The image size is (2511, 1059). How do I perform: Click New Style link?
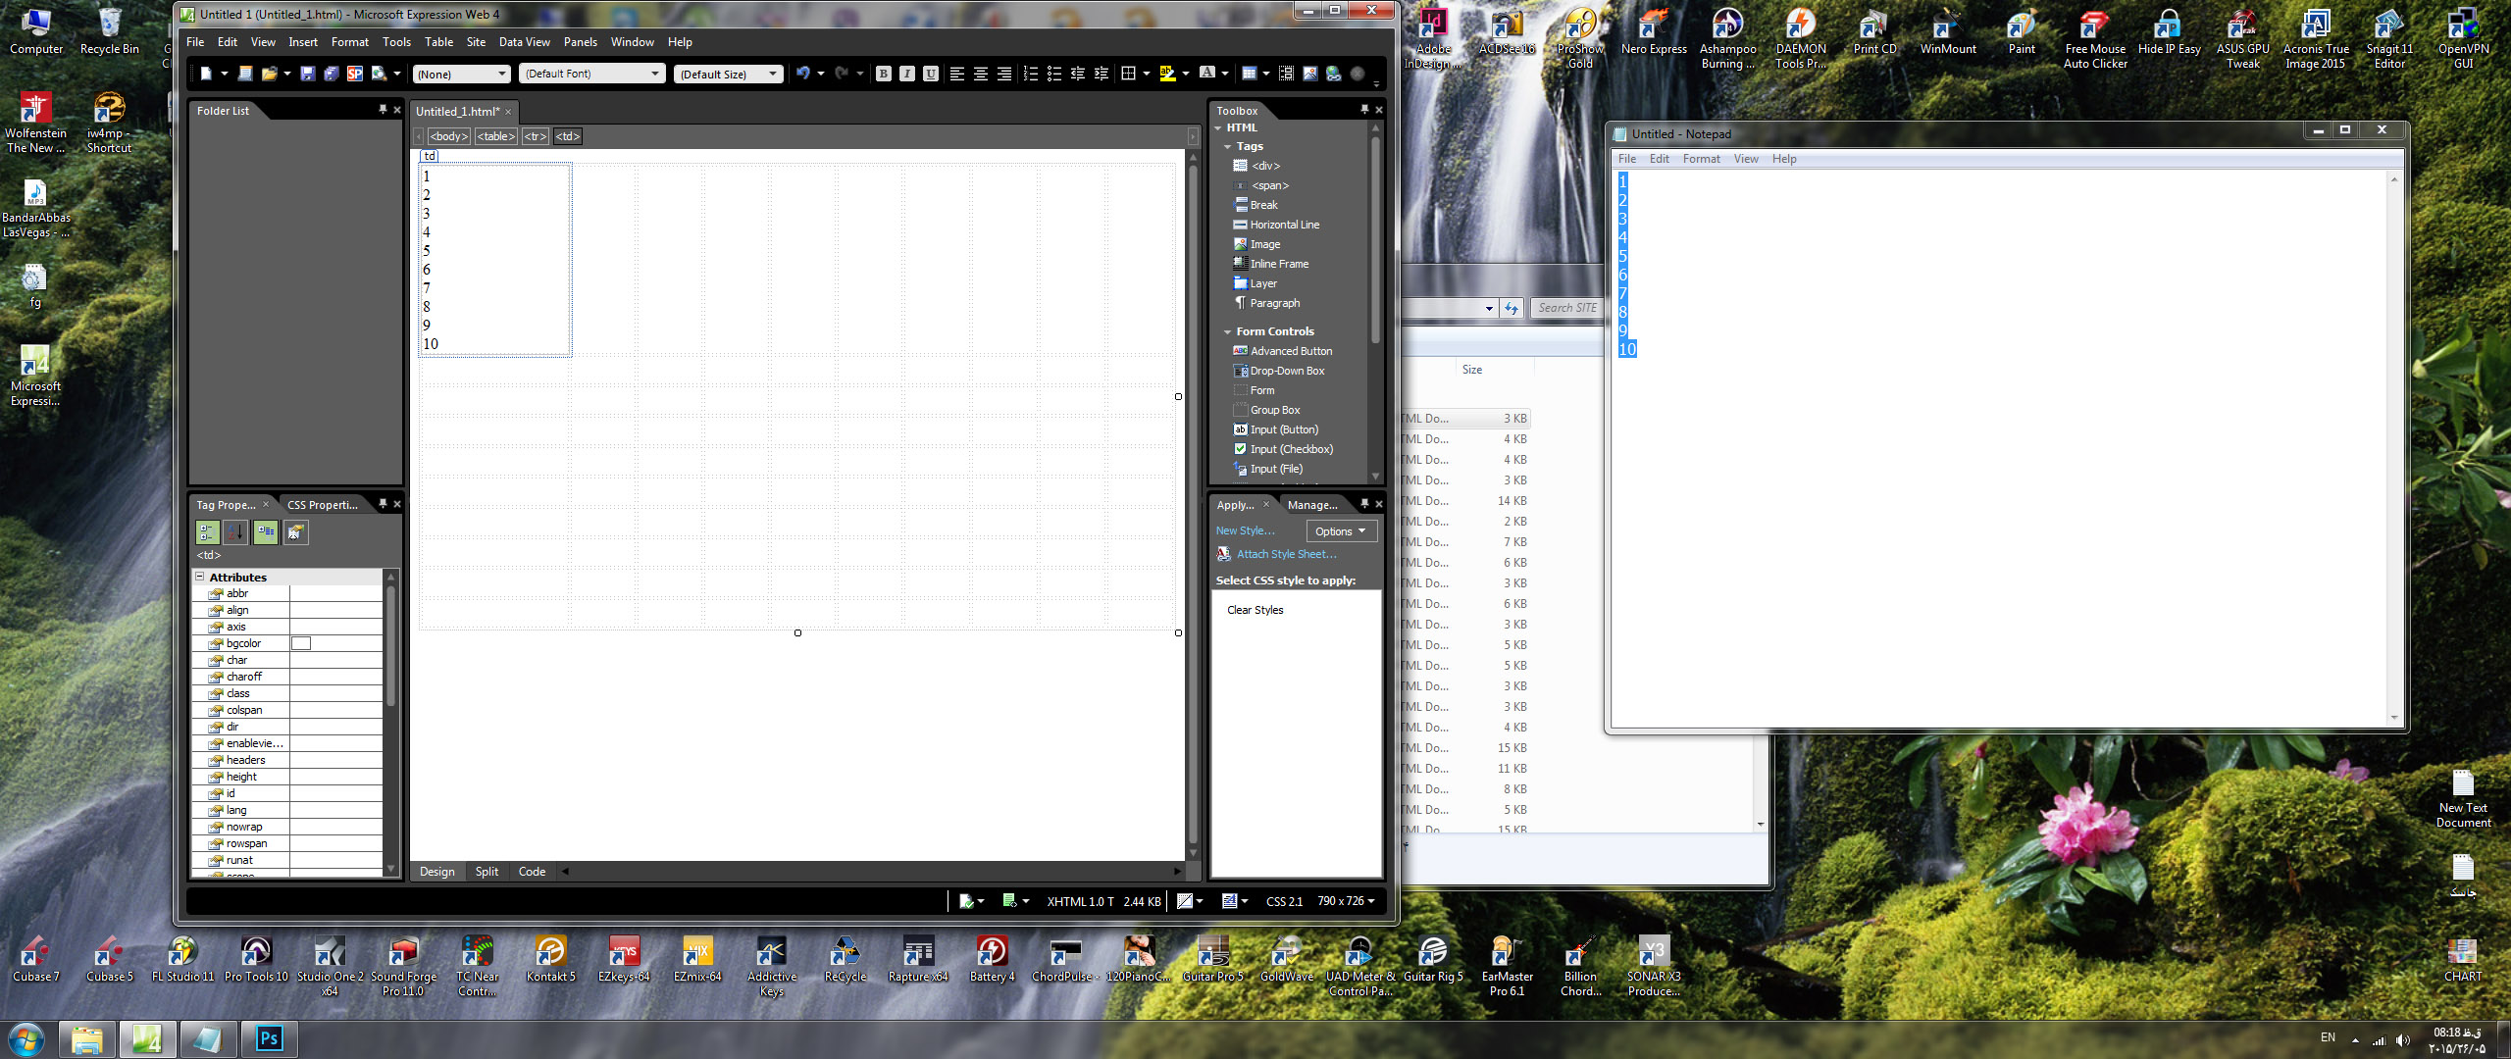(x=1245, y=530)
